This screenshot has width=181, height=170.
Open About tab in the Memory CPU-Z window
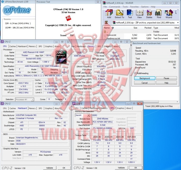[x=116, y=46]
